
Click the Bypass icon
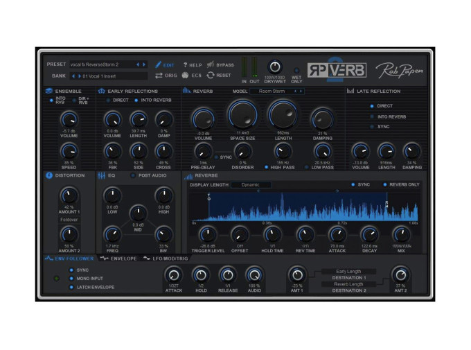[211, 64]
